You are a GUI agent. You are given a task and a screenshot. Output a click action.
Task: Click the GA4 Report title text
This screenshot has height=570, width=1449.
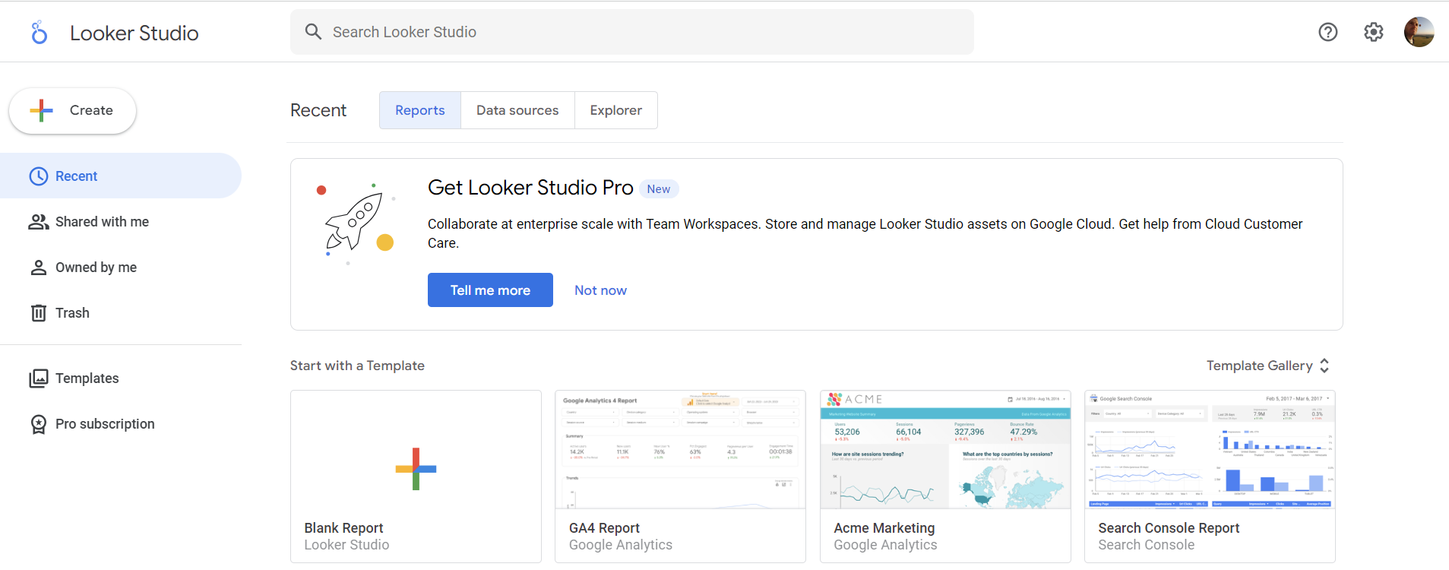[604, 528]
